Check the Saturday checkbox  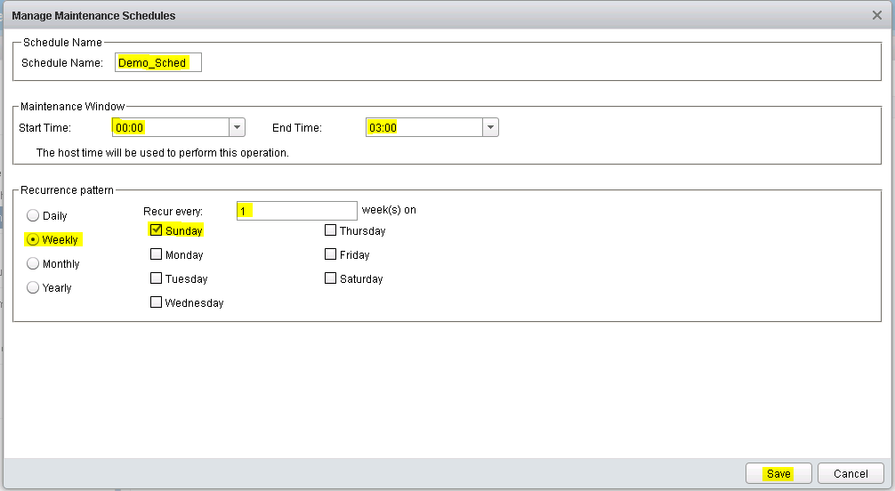pos(331,278)
